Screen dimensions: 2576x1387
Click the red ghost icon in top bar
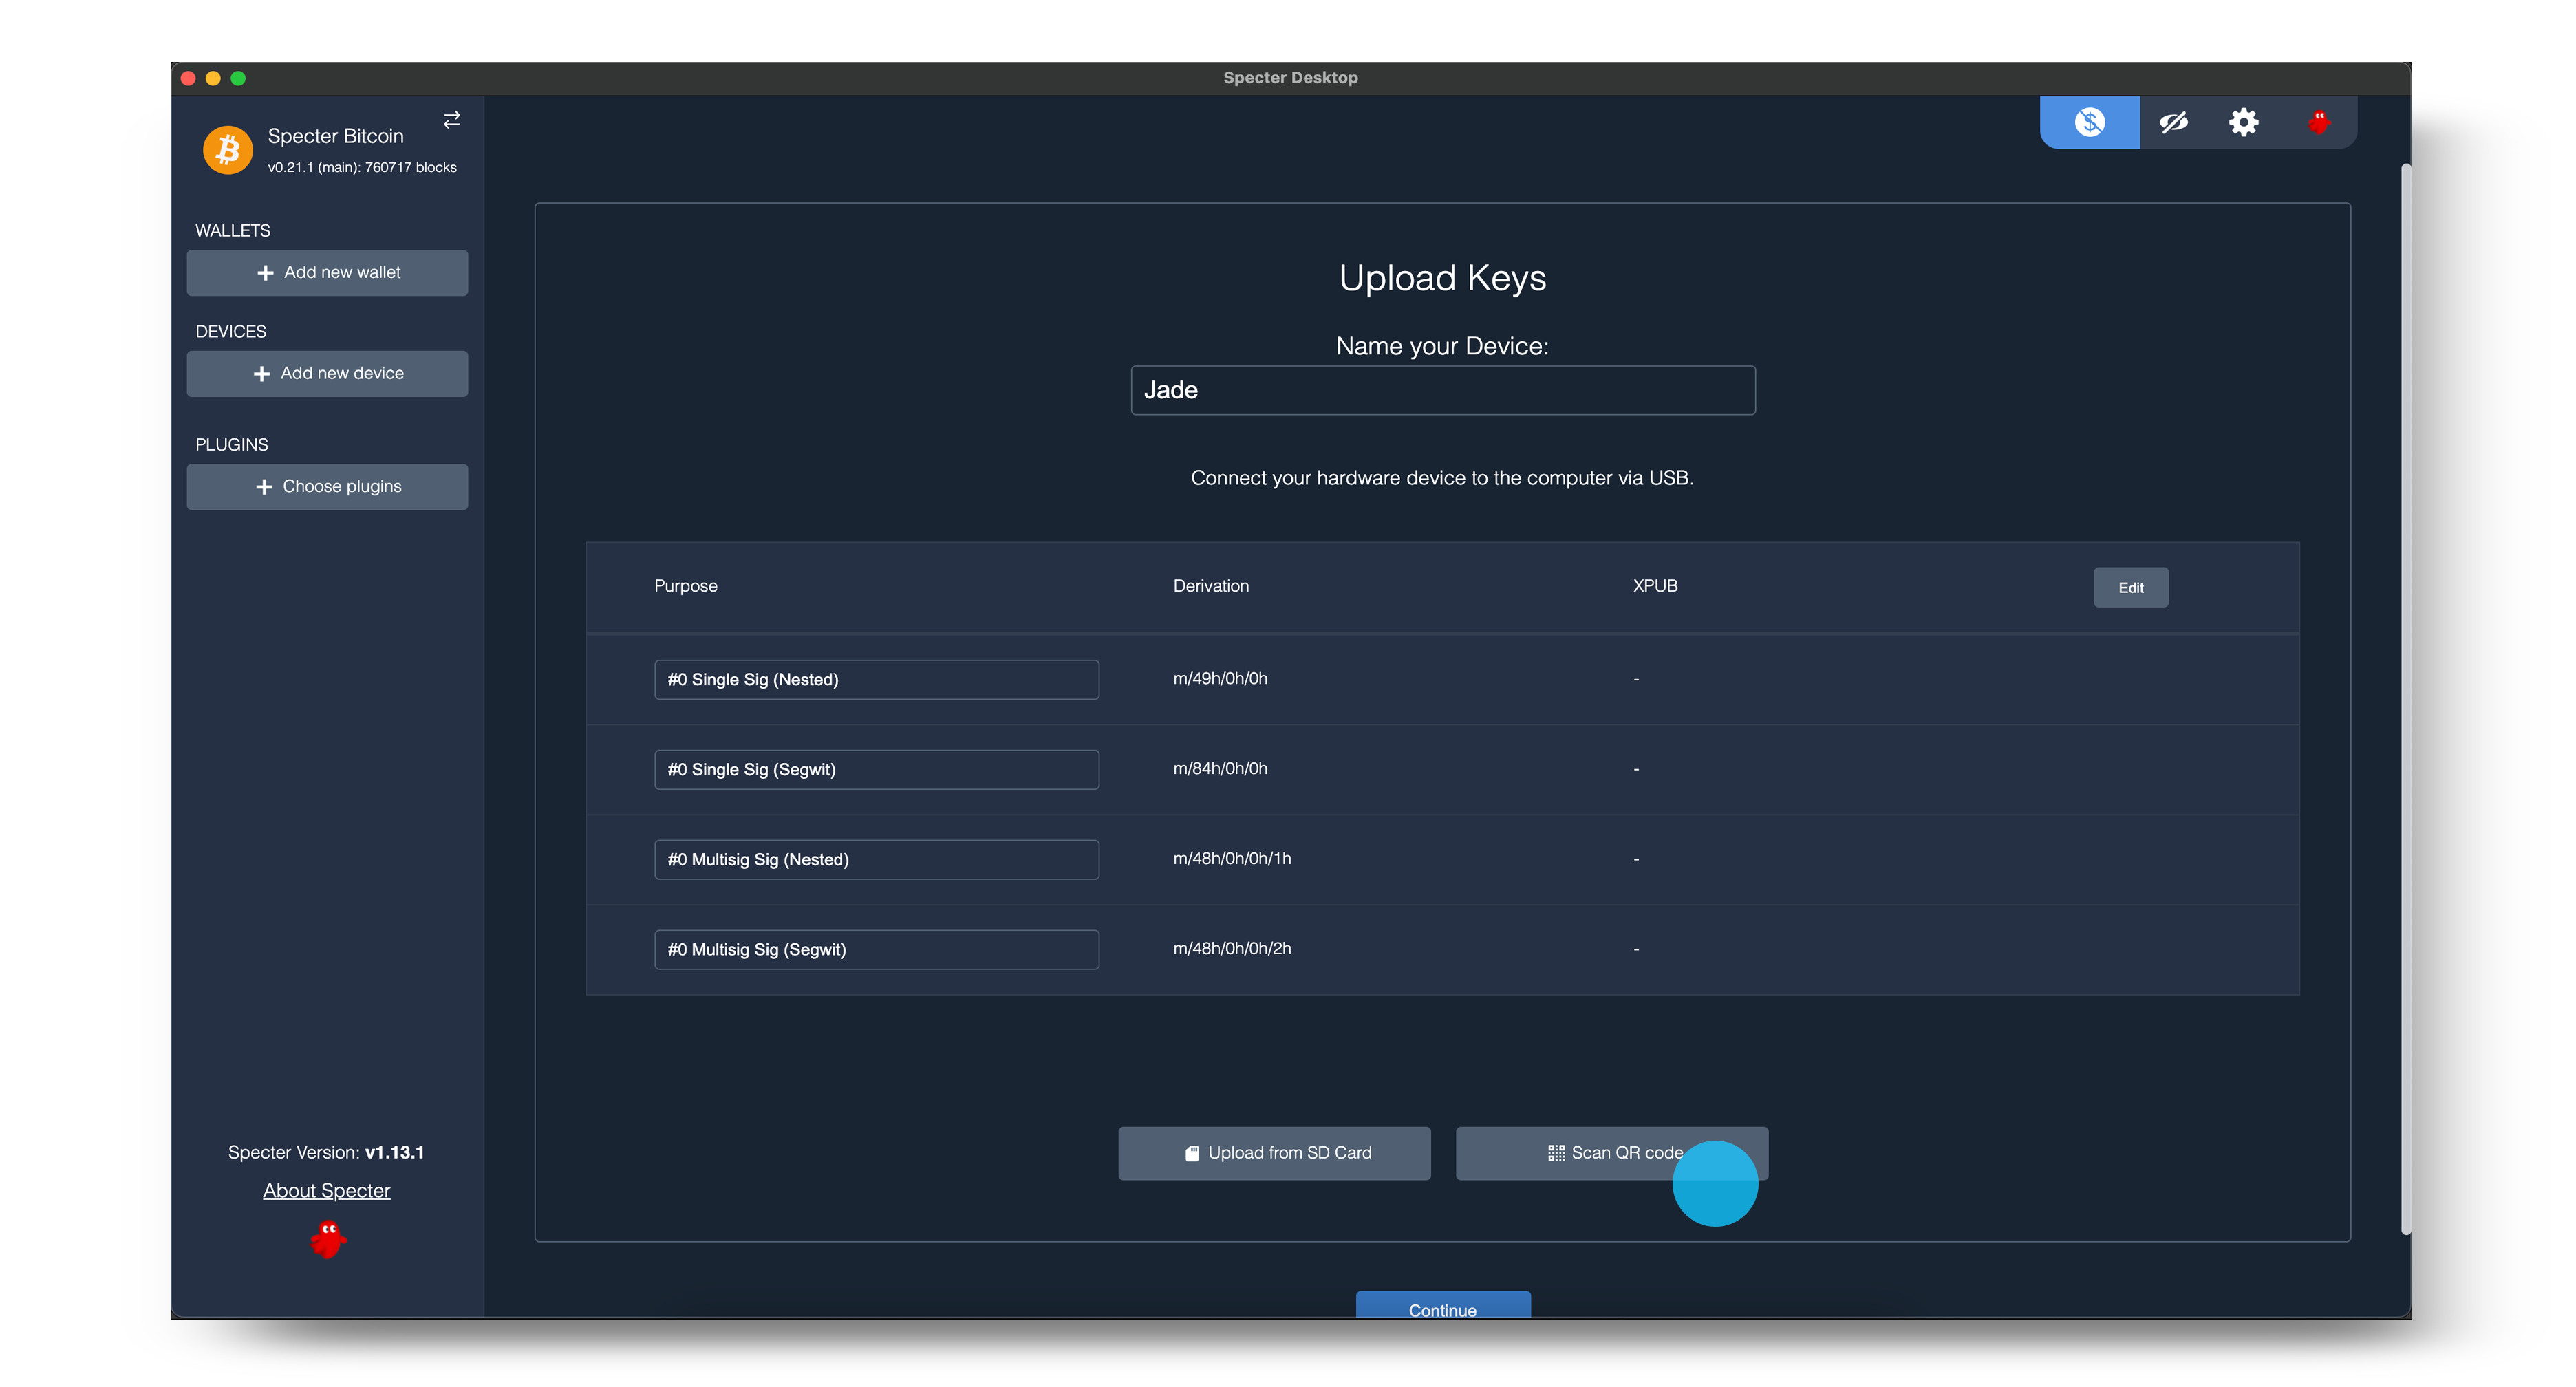(2319, 122)
